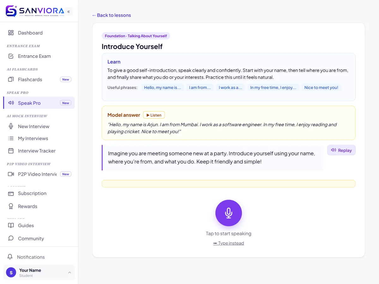Image resolution: width=379 pixels, height=284 pixels.
Task: Select the New Interview microphone icon
Action: tap(11, 126)
